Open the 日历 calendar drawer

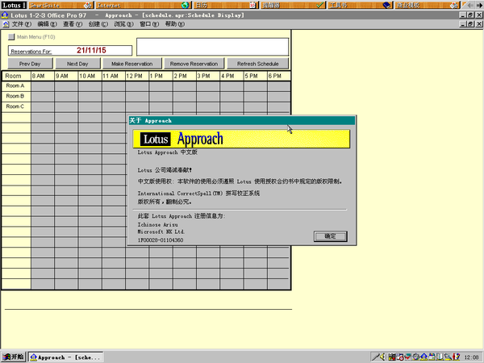tap(226, 6)
